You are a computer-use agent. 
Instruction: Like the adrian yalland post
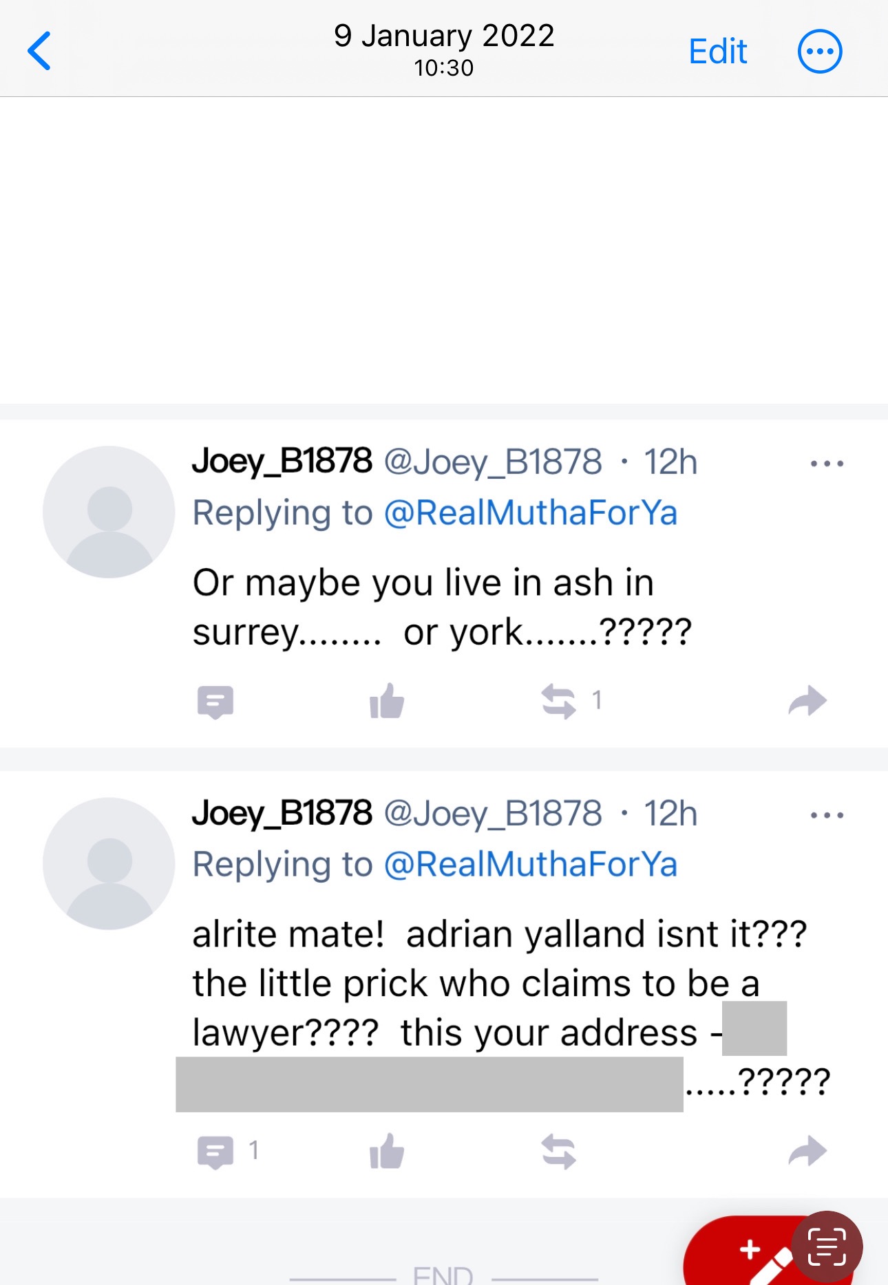[387, 1152]
